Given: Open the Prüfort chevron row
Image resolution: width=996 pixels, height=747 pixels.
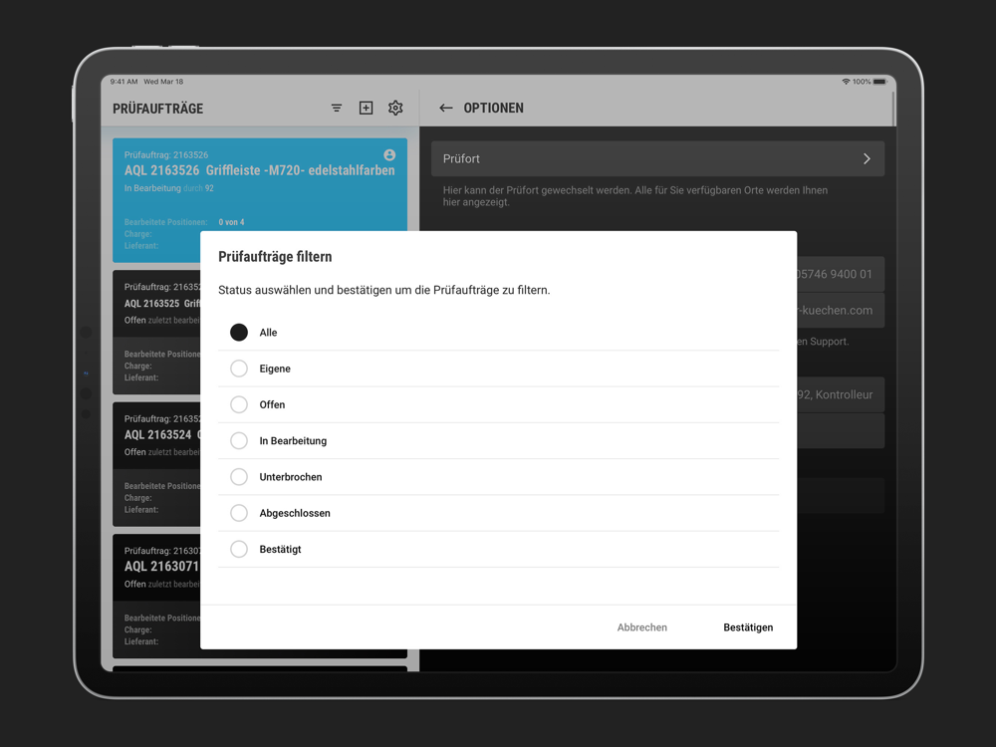Looking at the screenshot, I should click(x=657, y=158).
